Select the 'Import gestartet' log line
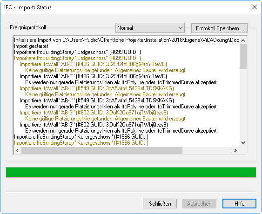Screen dimensions: 262x214 coord(31,46)
